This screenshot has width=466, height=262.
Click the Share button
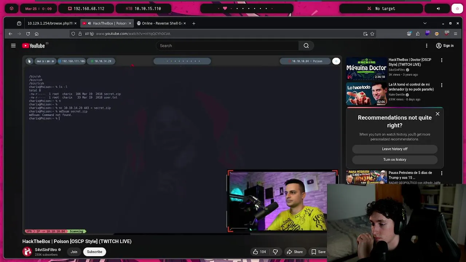point(295,252)
